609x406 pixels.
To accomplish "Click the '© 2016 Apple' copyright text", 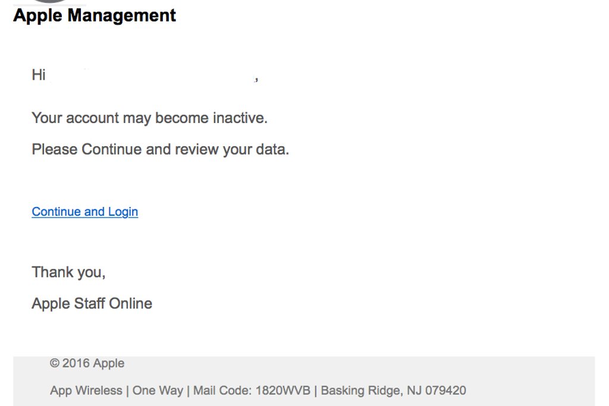I will click(87, 363).
